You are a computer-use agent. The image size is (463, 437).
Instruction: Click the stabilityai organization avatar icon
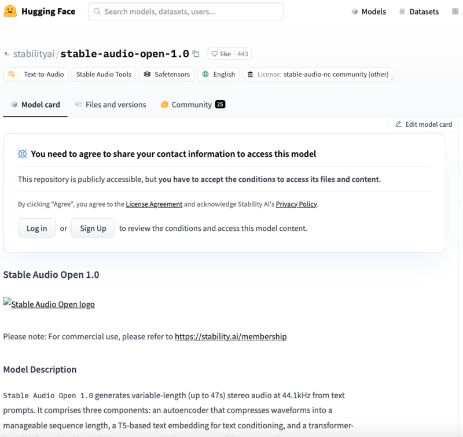(x=6, y=54)
